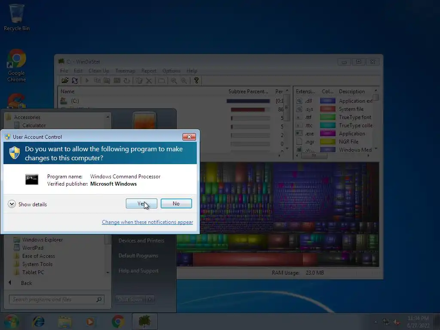Expand Show details in User Account Control
Image resolution: width=440 pixels, height=330 pixels.
(27, 204)
